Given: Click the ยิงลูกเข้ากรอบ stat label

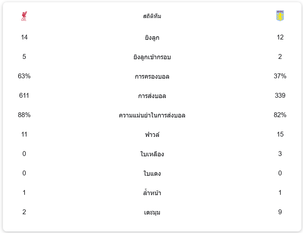Looking at the screenshot, I should click(x=152, y=57).
